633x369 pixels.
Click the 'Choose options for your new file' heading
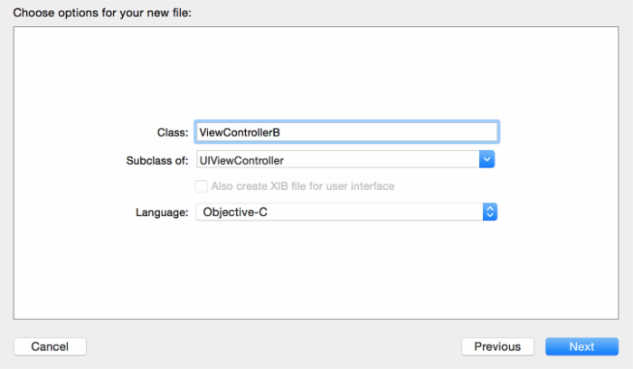[102, 14]
